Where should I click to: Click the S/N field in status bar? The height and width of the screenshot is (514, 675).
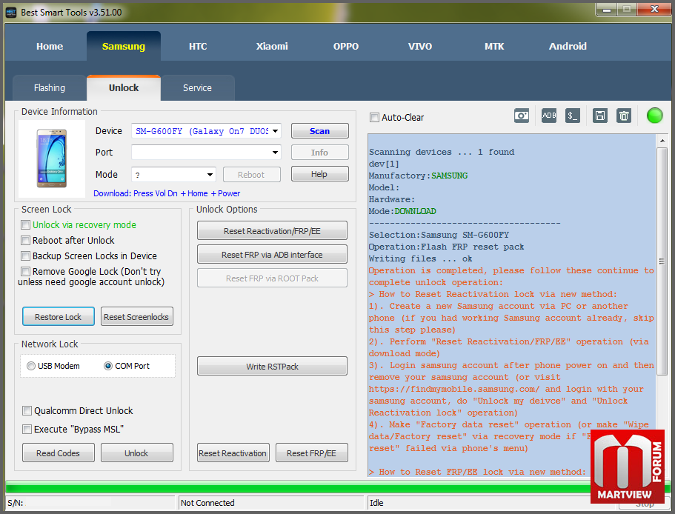(x=91, y=503)
